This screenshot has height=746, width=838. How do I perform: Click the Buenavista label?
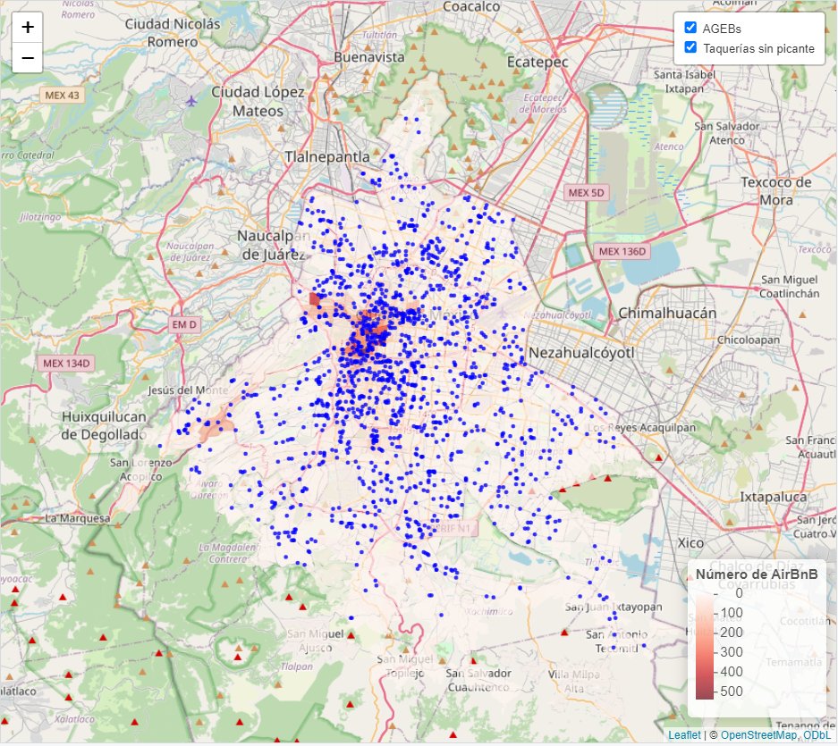(x=368, y=57)
